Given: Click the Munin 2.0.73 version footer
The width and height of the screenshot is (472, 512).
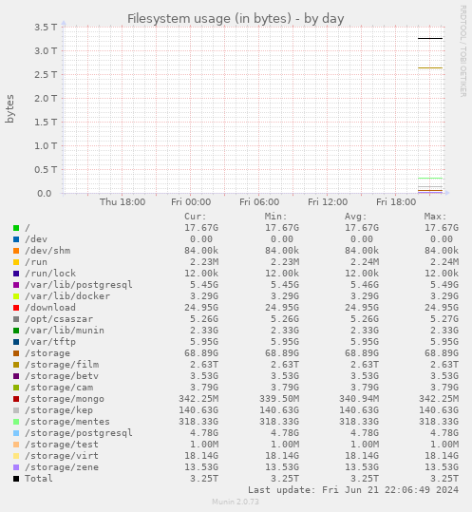Looking at the screenshot, I should tap(236, 502).
